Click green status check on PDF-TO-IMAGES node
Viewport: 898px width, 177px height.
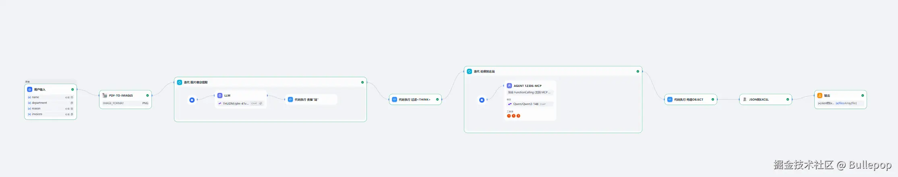click(x=147, y=95)
